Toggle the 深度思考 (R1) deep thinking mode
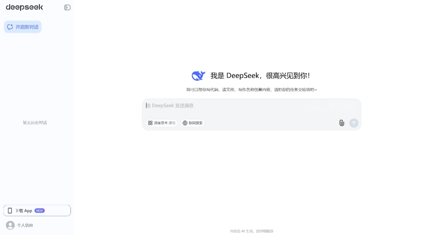Screen dimensions: 423x237 (x=161, y=123)
